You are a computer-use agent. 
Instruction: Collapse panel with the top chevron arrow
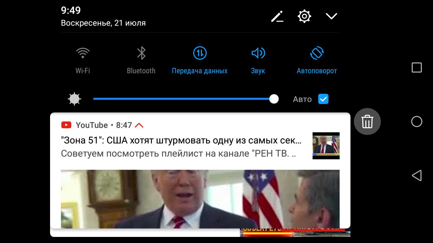tap(331, 16)
